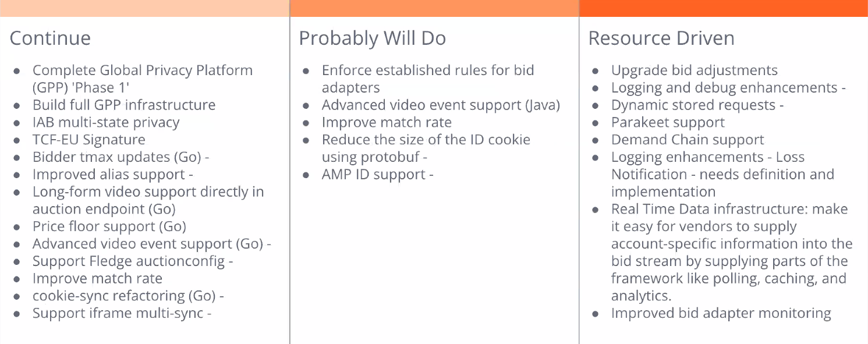
Task: Select the 'TCF-EU Signature' bullet item
Action: [89, 140]
